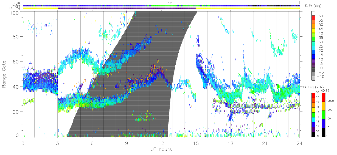Click the '60' Range Gate y-axis tick label
The image size is (337, 155).
click(16, 62)
